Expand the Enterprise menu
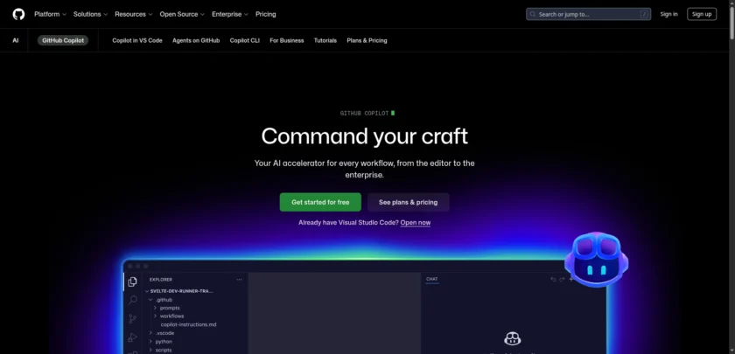The width and height of the screenshot is (735, 354). click(x=229, y=14)
